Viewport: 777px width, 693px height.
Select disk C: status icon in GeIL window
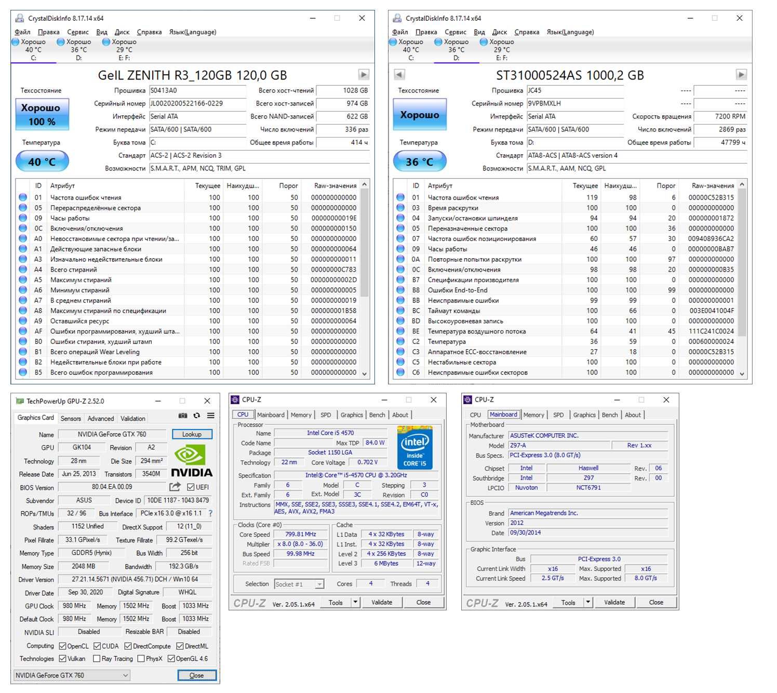pyautogui.click(x=16, y=42)
